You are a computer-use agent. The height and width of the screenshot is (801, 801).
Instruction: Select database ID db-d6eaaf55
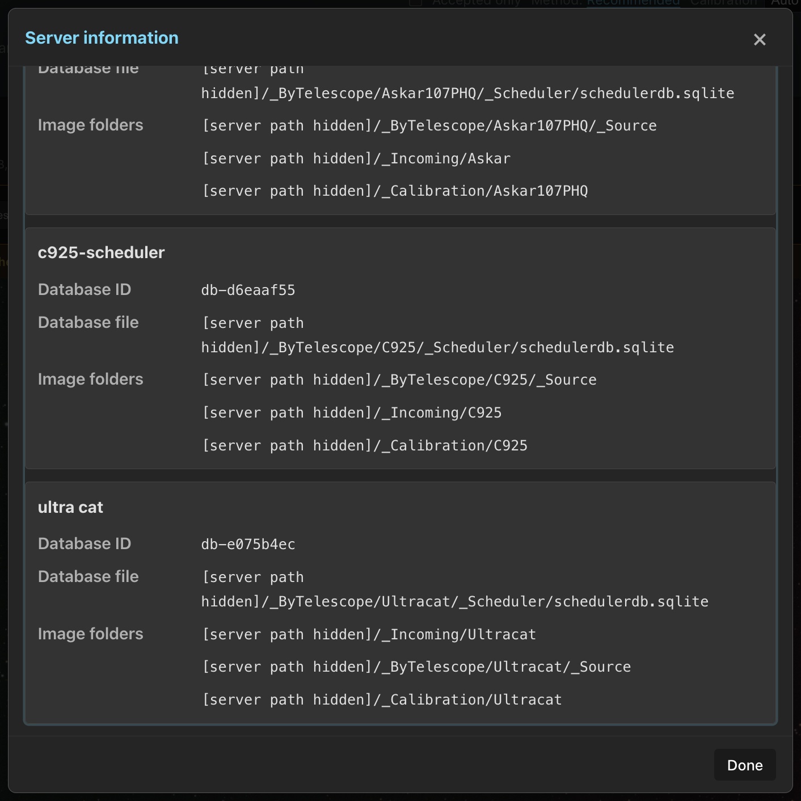(x=248, y=290)
